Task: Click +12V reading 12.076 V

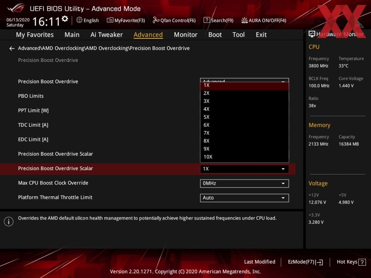Action: click(317, 203)
